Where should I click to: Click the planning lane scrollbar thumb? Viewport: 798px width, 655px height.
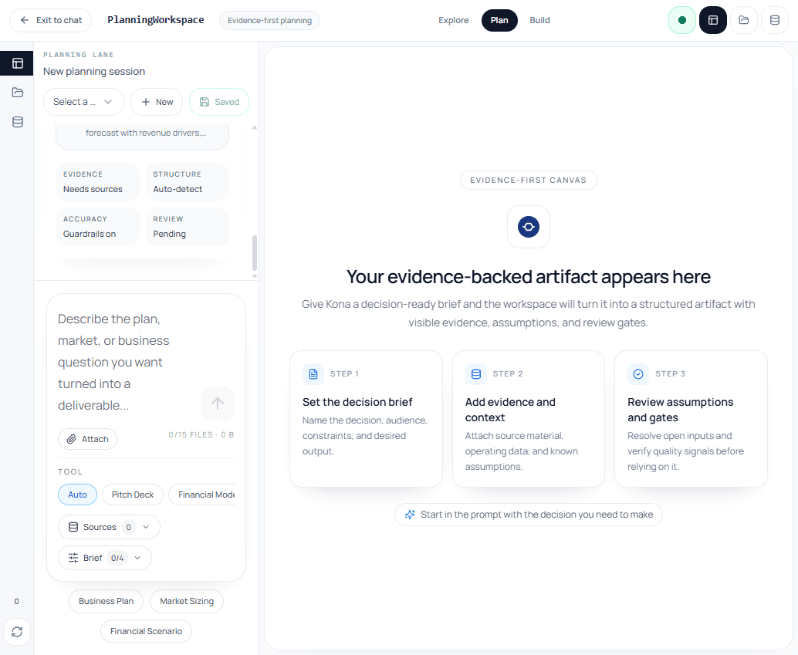point(255,253)
